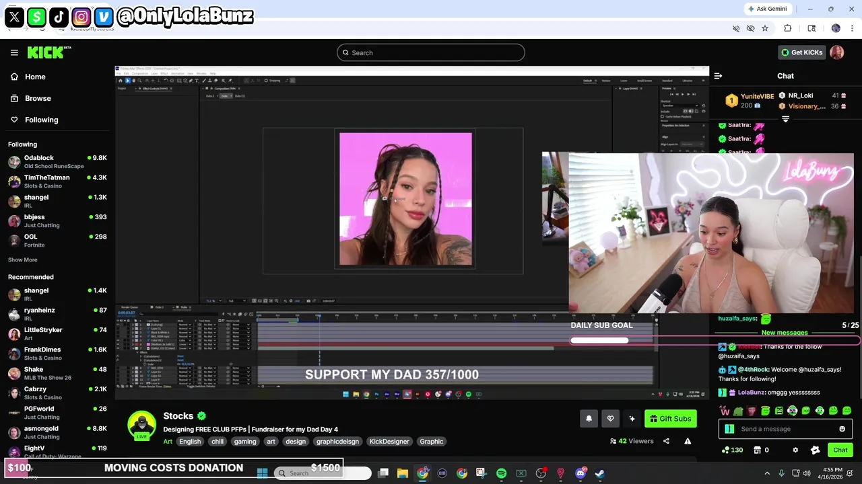Image resolution: width=862 pixels, height=484 pixels.
Task: Open Cabrzy recommended channel
Action: (x=57, y=393)
